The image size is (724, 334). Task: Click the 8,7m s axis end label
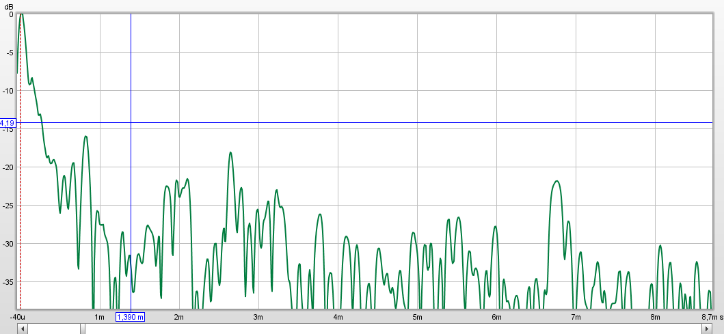(712, 317)
